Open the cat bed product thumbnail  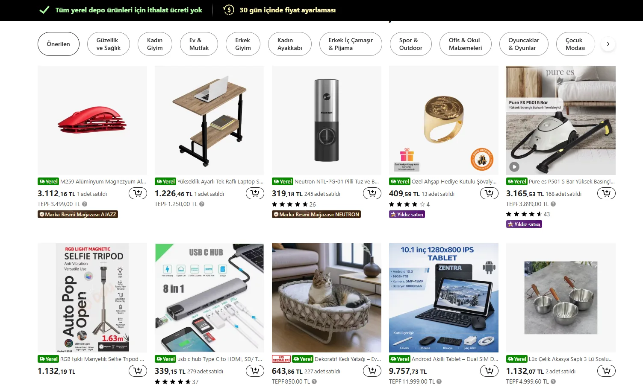327,298
